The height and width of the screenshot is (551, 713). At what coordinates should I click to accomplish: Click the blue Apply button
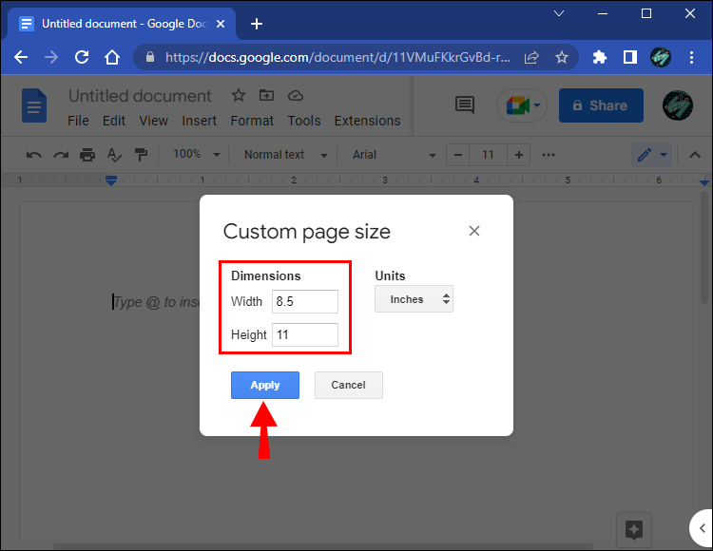point(265,385)
